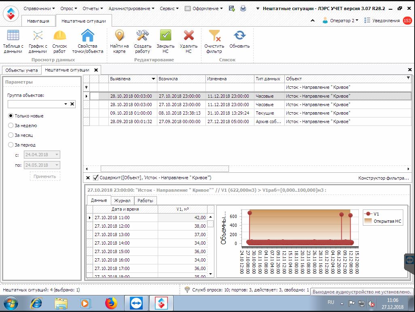Click the Открытая НС legend swatch
The height and width of the screenshot is (312, 415).
pyautogui.click(x=368, y=221)
